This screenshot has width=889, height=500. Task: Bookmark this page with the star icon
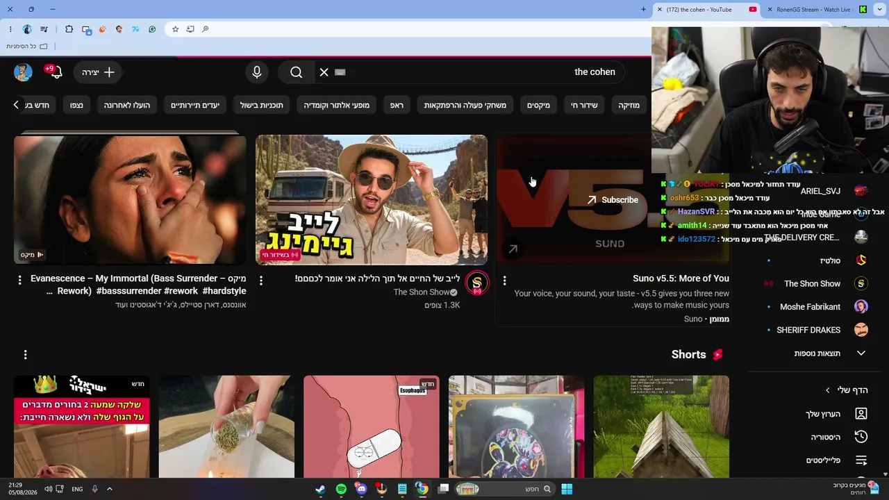coord(175,29)
